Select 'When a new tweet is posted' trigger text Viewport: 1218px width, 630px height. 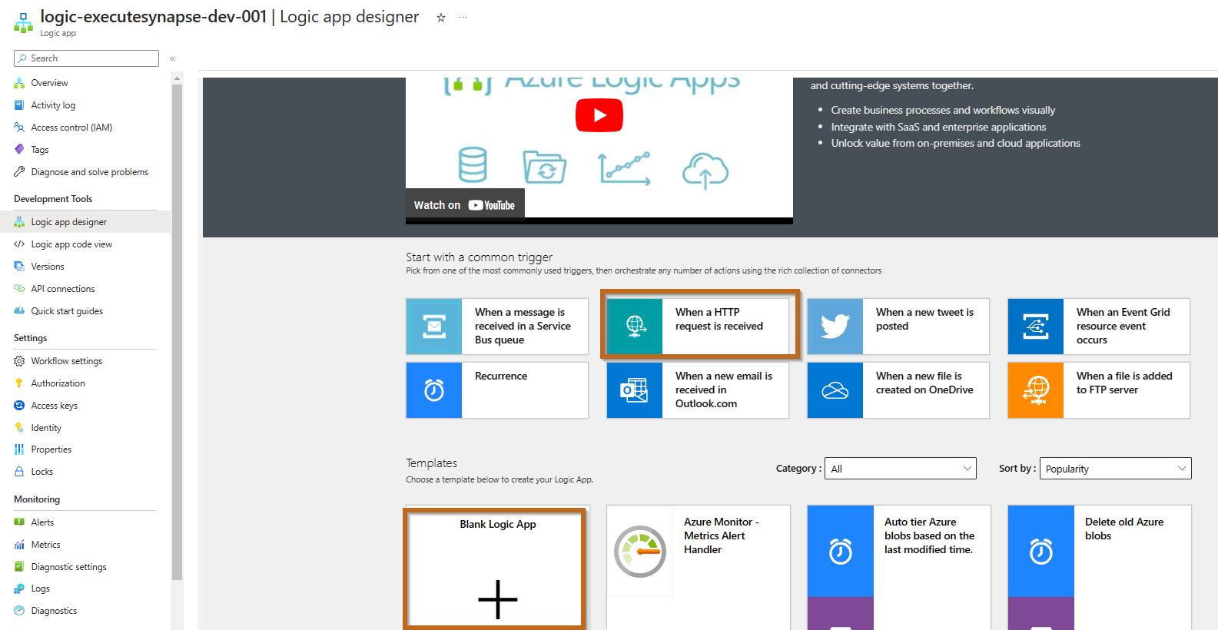924,319
